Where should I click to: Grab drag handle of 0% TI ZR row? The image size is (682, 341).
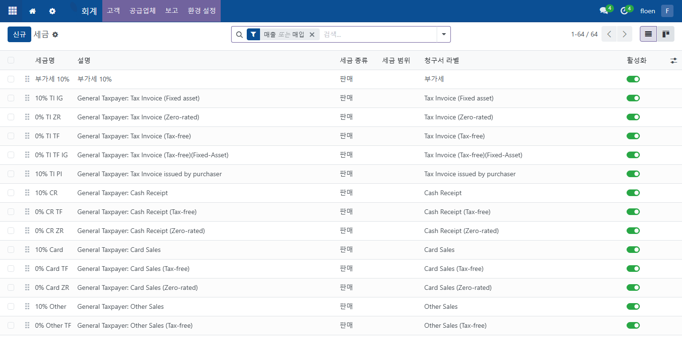click(x=27, y=117)
